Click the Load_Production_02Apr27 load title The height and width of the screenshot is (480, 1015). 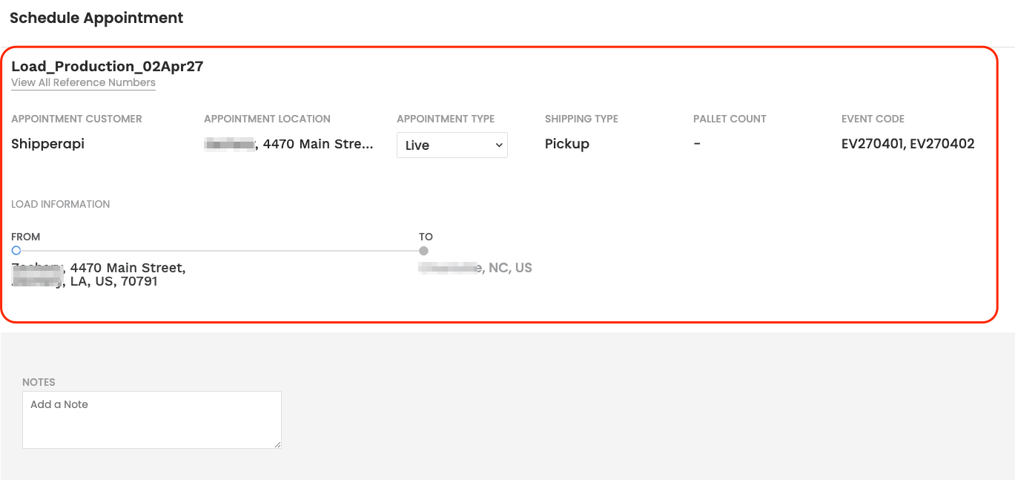point(107,66)
